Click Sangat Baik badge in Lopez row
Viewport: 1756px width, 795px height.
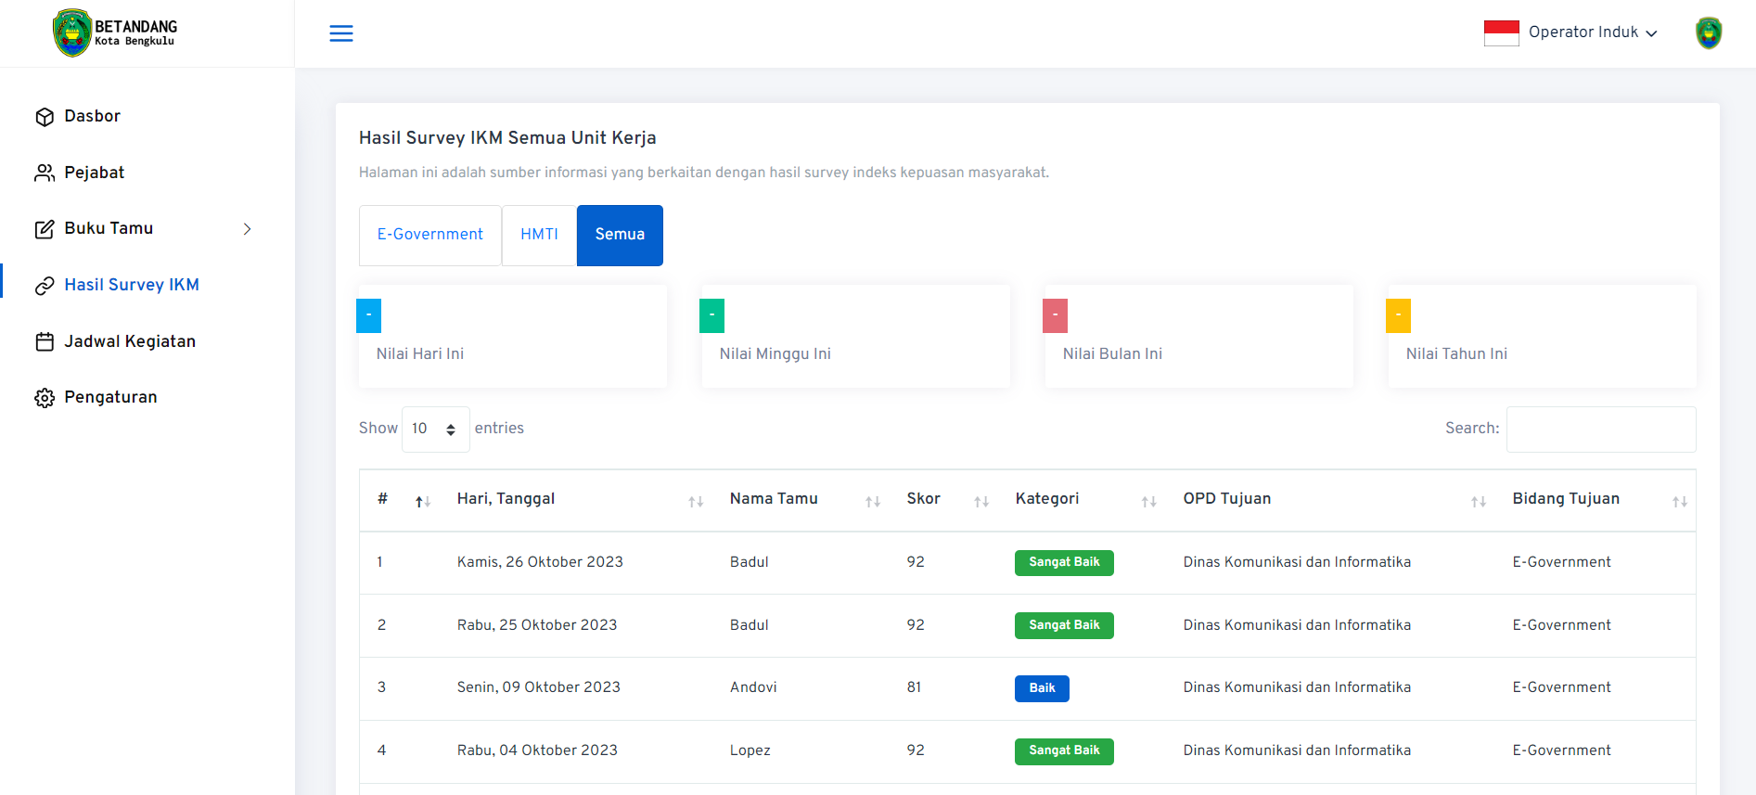pyautogui.click(x=1064, y=751)
